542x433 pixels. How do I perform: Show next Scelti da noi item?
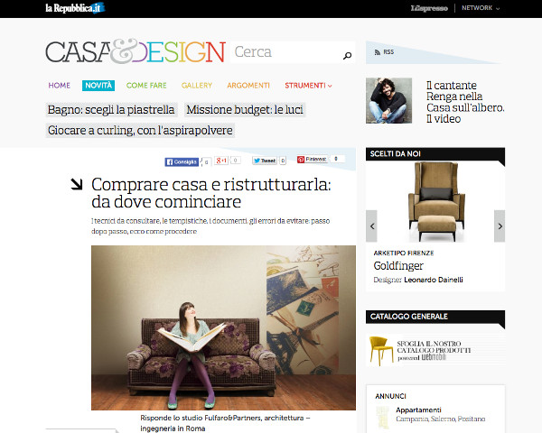500,226
